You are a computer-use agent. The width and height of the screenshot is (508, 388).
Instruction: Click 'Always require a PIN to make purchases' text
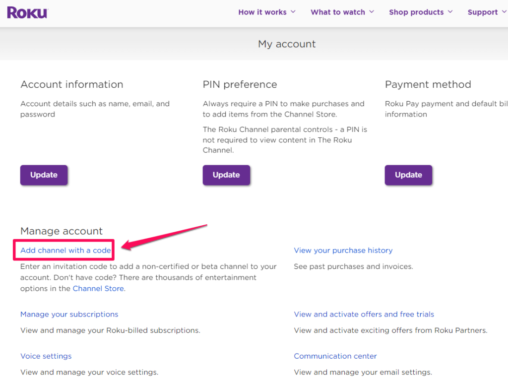coord(283,109)
